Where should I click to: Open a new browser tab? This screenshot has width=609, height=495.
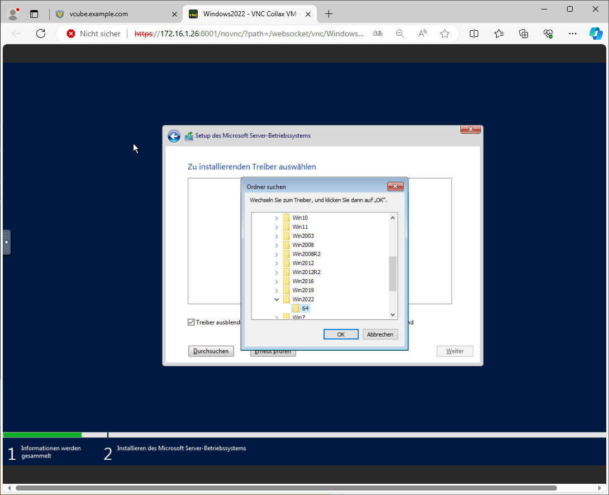(329, 14)
